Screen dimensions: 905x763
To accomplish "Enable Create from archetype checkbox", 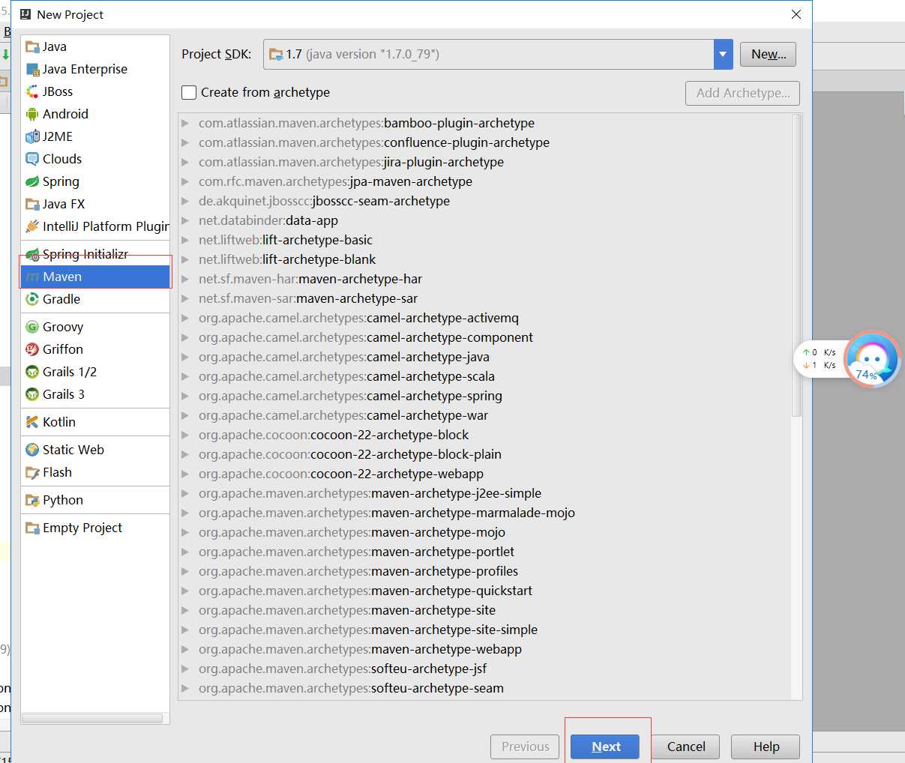I will point(189,92).
